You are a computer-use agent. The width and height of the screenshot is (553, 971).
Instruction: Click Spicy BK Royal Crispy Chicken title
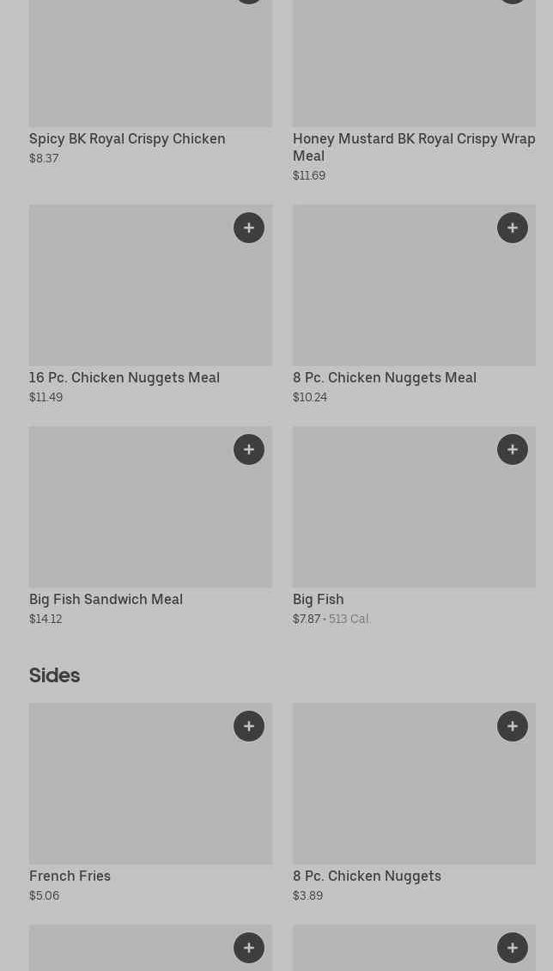click(x=127, y=139)
